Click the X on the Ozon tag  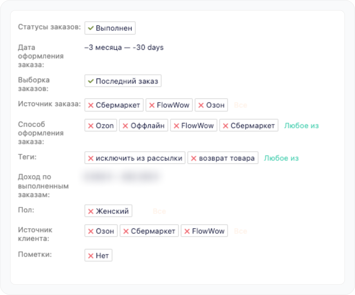[x=91, y=126]
